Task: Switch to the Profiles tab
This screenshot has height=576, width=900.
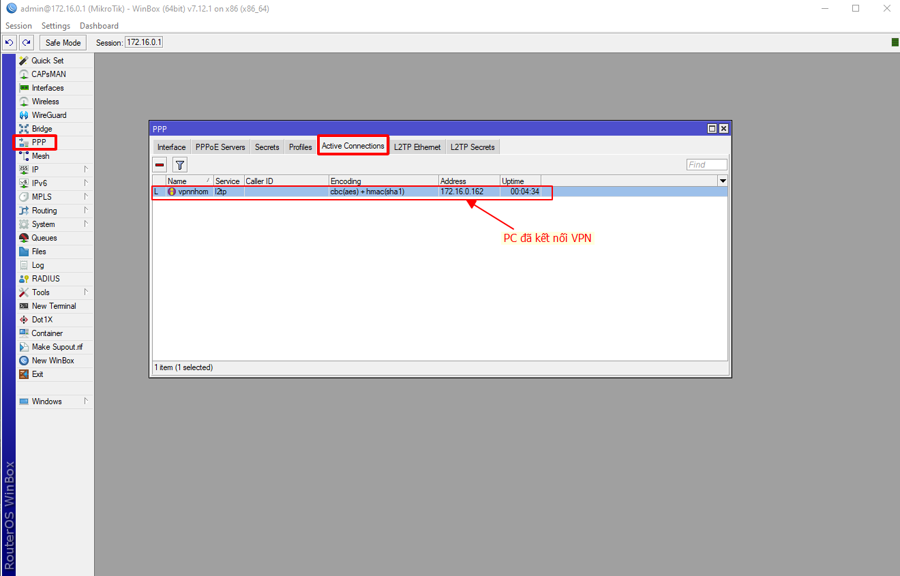Action: coord(300,147)
